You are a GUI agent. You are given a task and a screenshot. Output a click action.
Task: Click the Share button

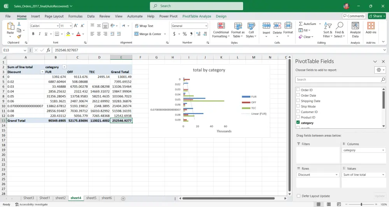pos(377,16)
